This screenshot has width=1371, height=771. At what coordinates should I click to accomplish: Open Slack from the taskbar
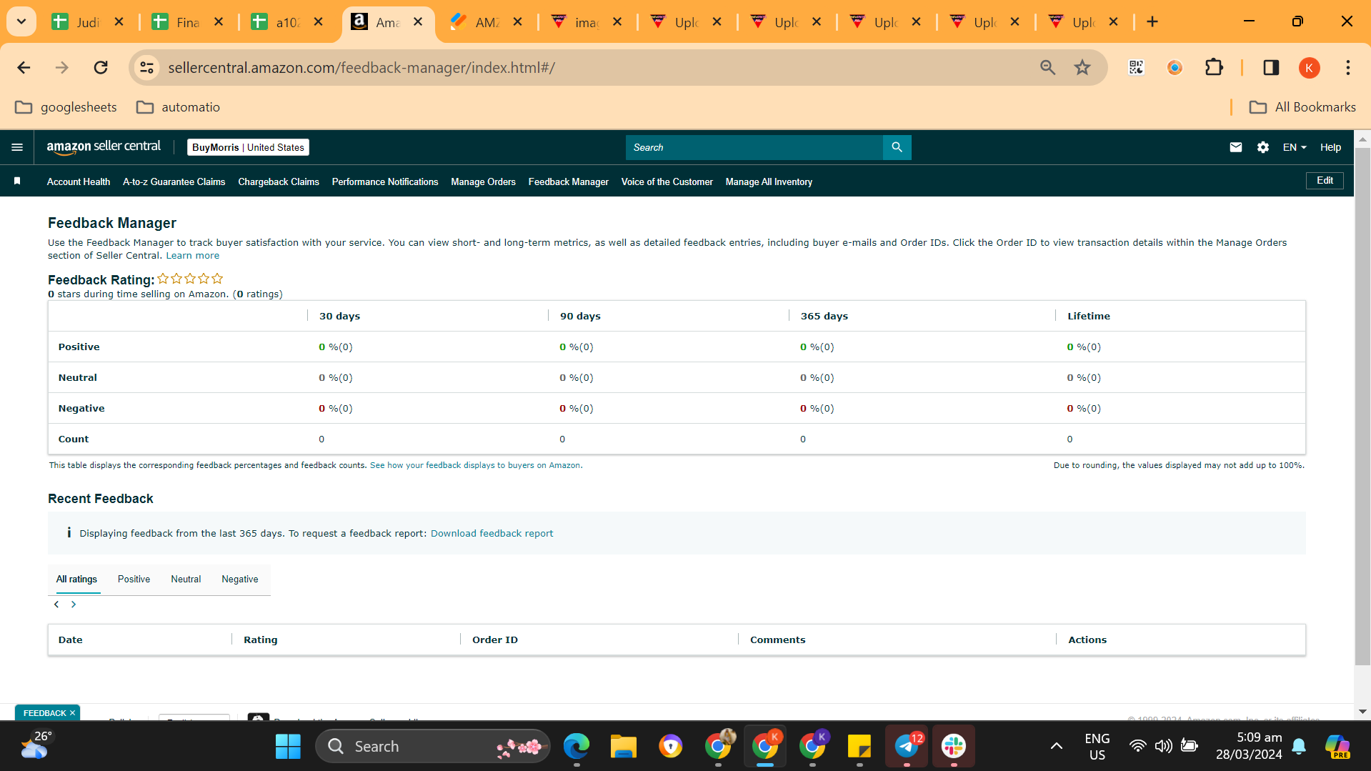(x=954, y=747)
